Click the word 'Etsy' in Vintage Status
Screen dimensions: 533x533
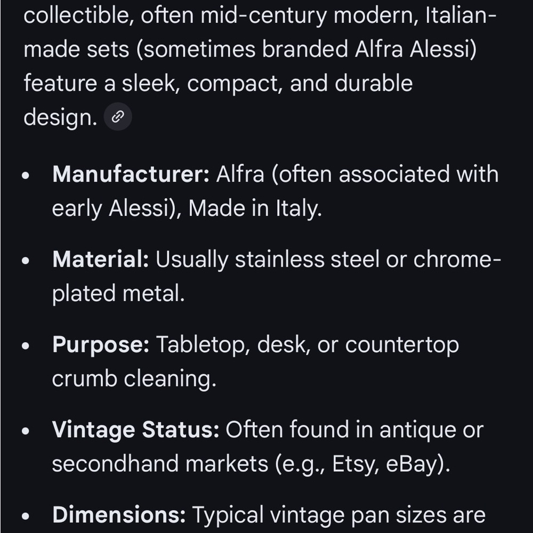click(x=355, y=464)
